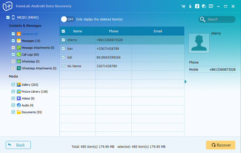The height and width of the screenshot is (153, 241).
Task: Uncheck the Videos checkbox
Action: point(13,98)
